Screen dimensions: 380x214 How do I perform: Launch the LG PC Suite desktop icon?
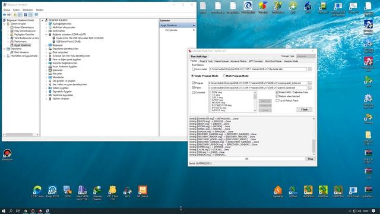pyautogui.click(x=37, y=191)
